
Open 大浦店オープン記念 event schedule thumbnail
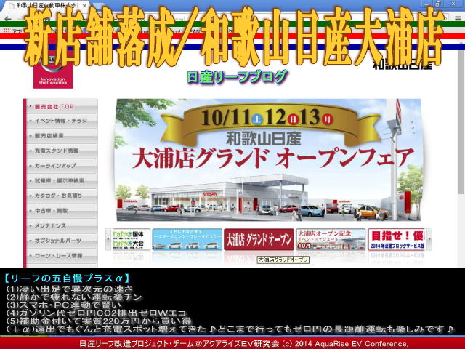[331, 239]
